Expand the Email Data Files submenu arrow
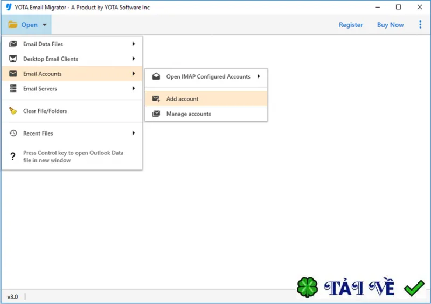431x304 pixels. coord(133,44)
